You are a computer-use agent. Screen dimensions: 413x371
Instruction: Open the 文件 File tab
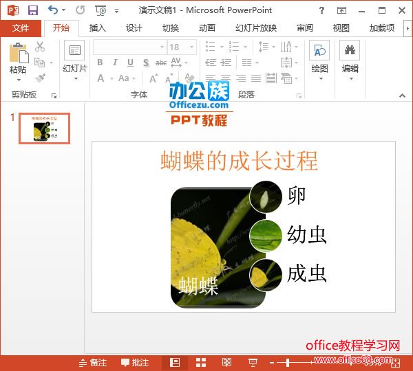21,28
